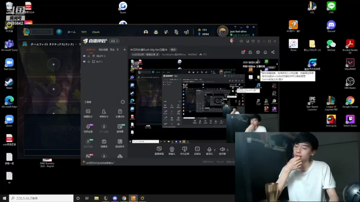Open the streamer tasks checklist tool
Image resolution: width=360 pixels, height=202 pixels.
point(120,114)
